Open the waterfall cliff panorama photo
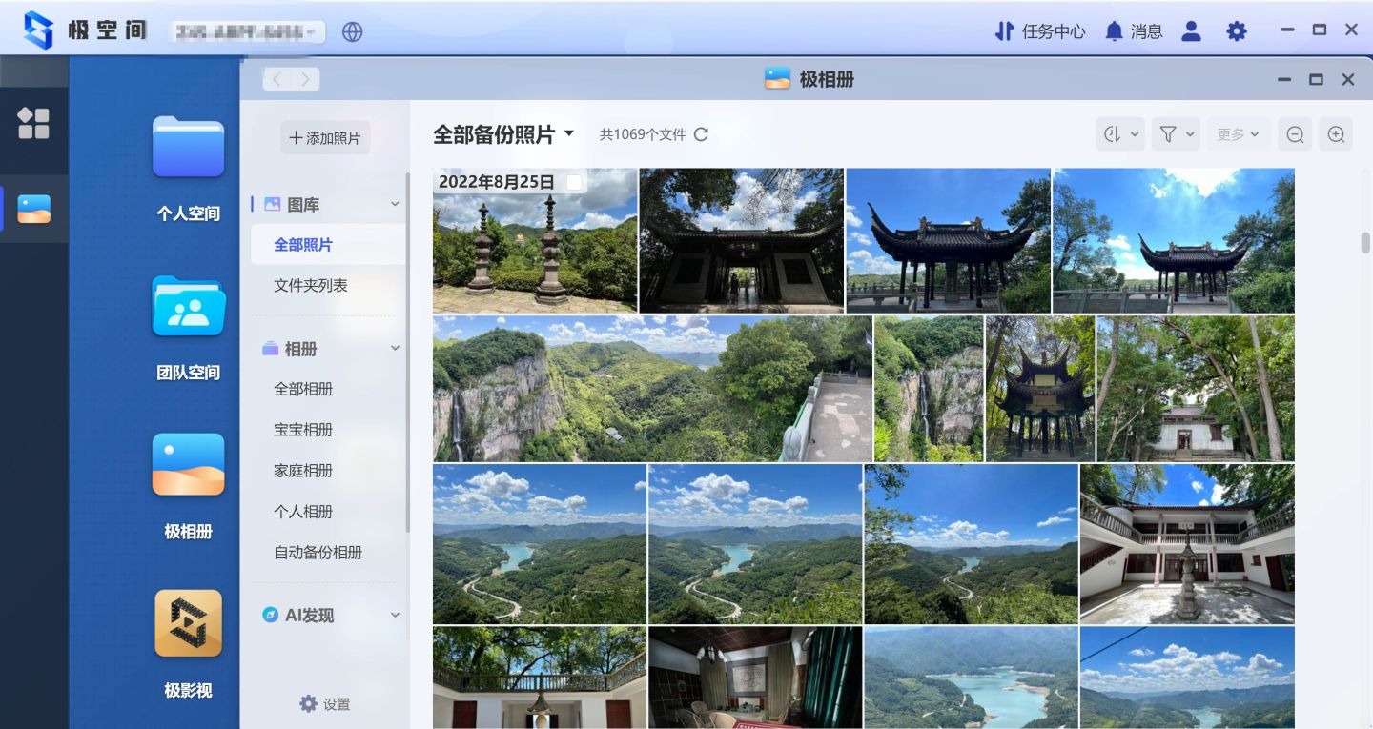The height and width of the screenshot is (729, 1373). coord(651,388)
